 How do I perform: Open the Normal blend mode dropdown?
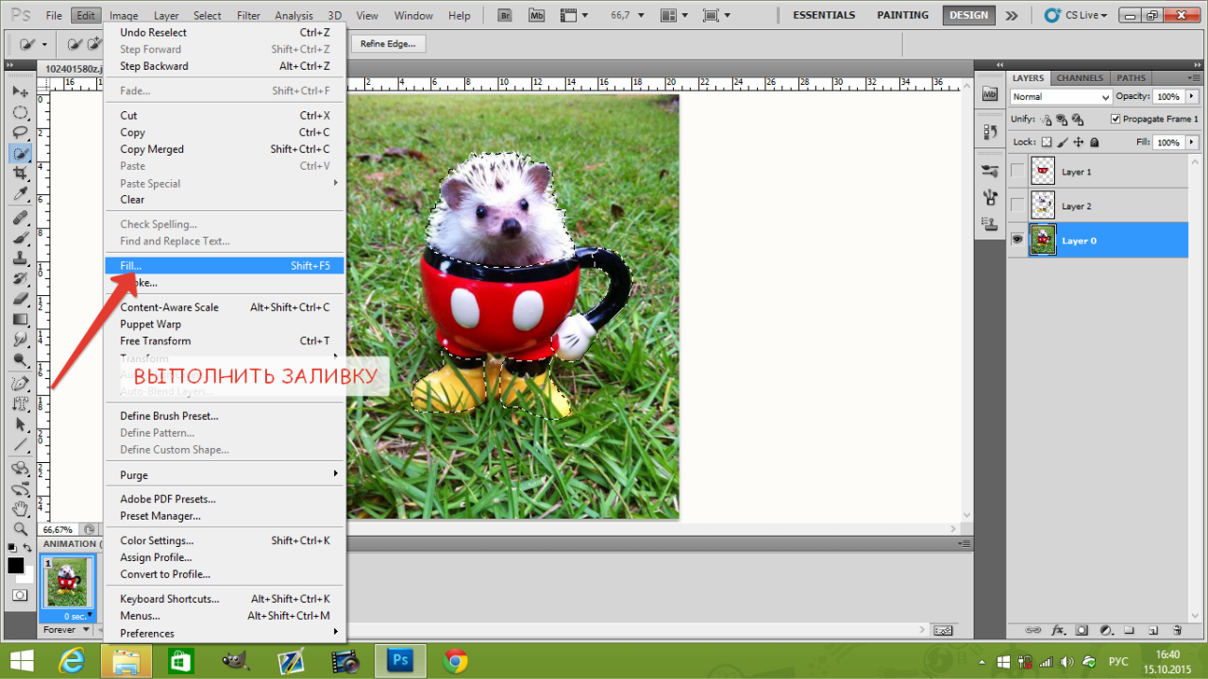(x=1061, y=97)
